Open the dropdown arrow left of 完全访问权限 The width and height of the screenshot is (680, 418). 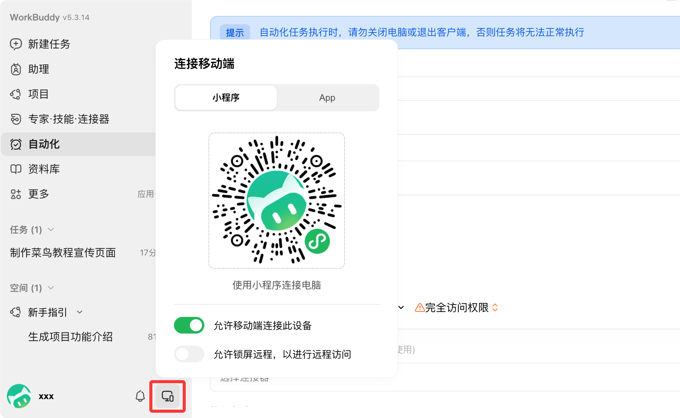(401, 307)
